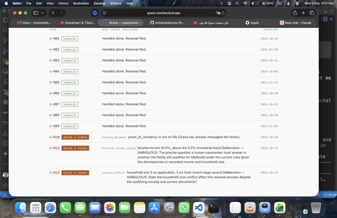The height and width of the screenshot is (218, 337).
Task: Click the NEEDS A HUMAN badge on c-012
Action: click(x=75, y=173)
